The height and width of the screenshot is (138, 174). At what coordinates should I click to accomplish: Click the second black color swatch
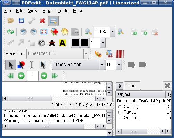click(85, 43)
